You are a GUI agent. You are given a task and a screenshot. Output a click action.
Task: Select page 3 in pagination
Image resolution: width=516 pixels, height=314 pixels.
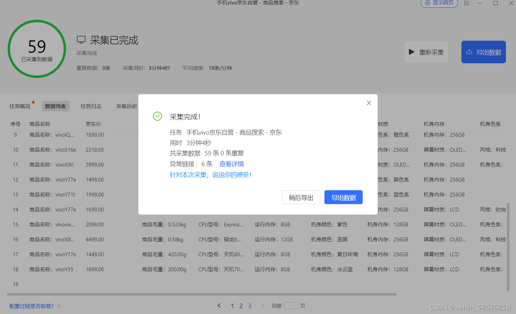[250, 306]
